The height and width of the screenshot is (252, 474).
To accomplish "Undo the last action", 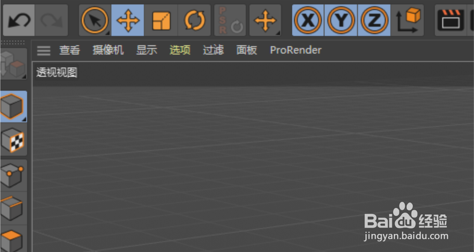I will pyautogui.click(x=19, y=20).
